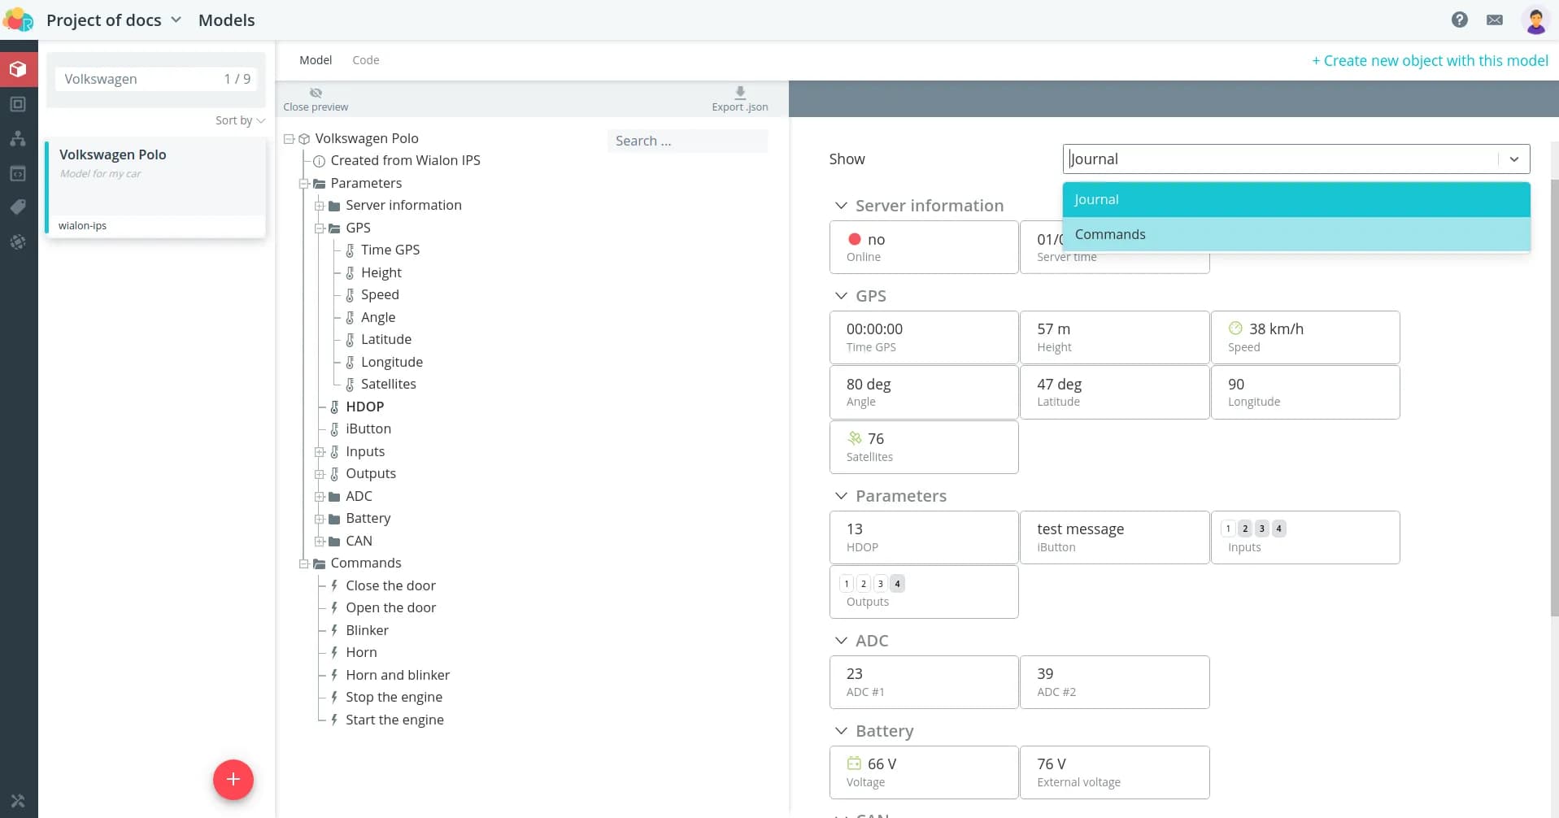
Task: Open the Sort by dropdown
Action: click(239, 120)
